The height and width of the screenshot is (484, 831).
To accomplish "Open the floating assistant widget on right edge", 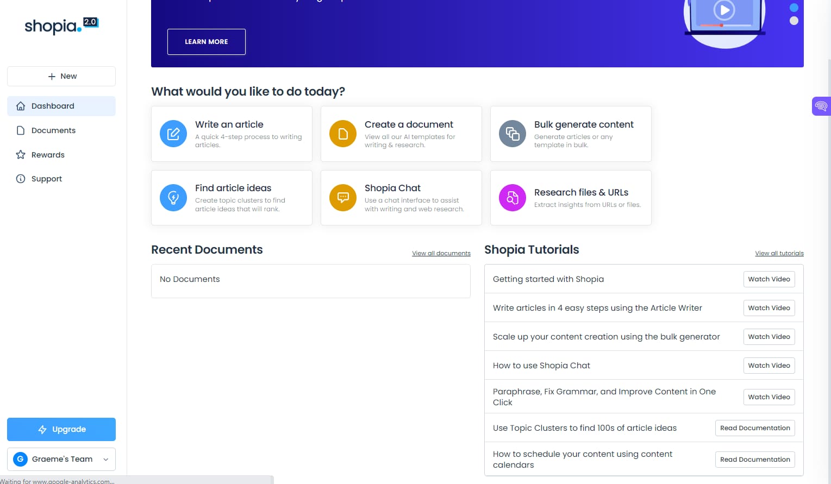I will coord(821,106).
